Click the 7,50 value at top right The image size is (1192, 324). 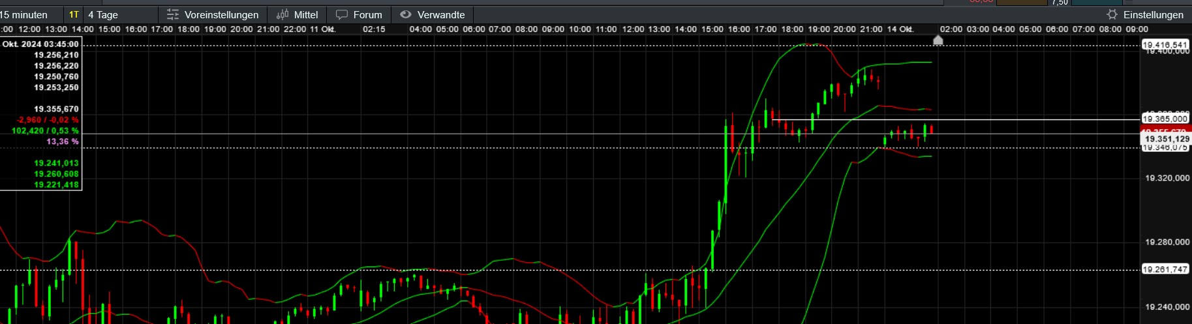1060,3
